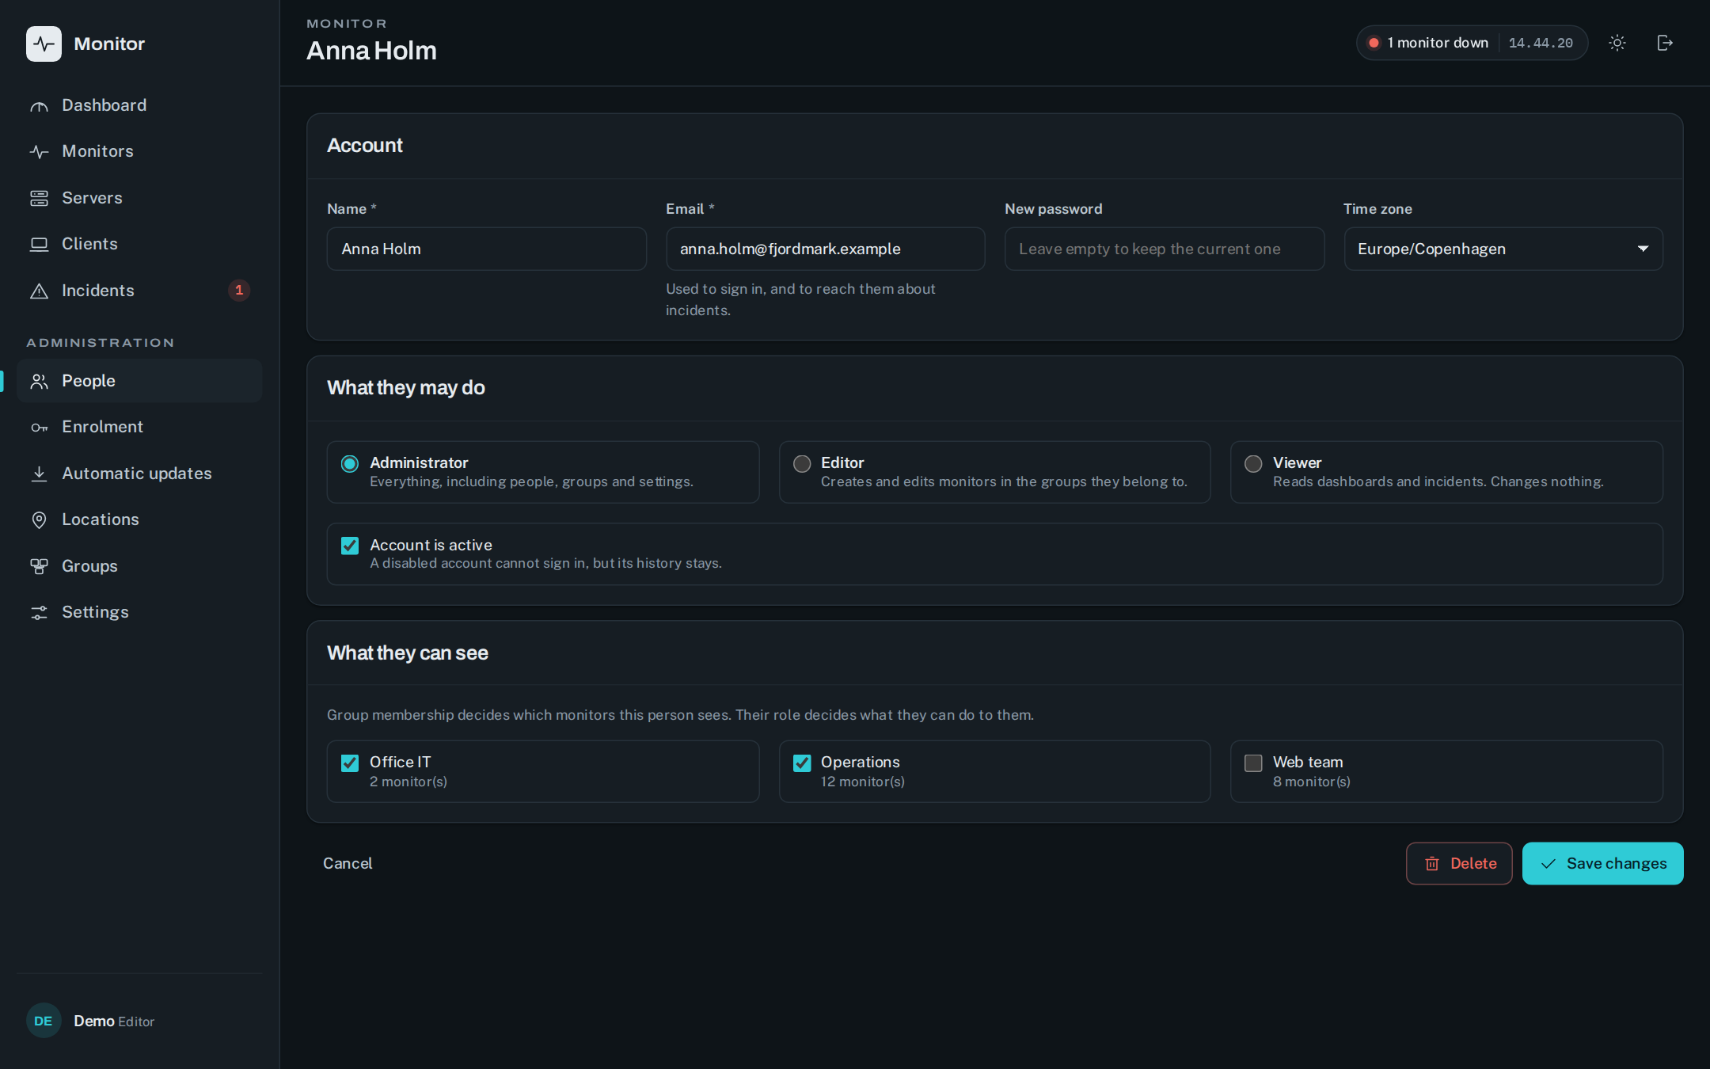This screenshot has height=1069, width=1710.
Task: Open Automatic updates page
Action: (139, 474)
